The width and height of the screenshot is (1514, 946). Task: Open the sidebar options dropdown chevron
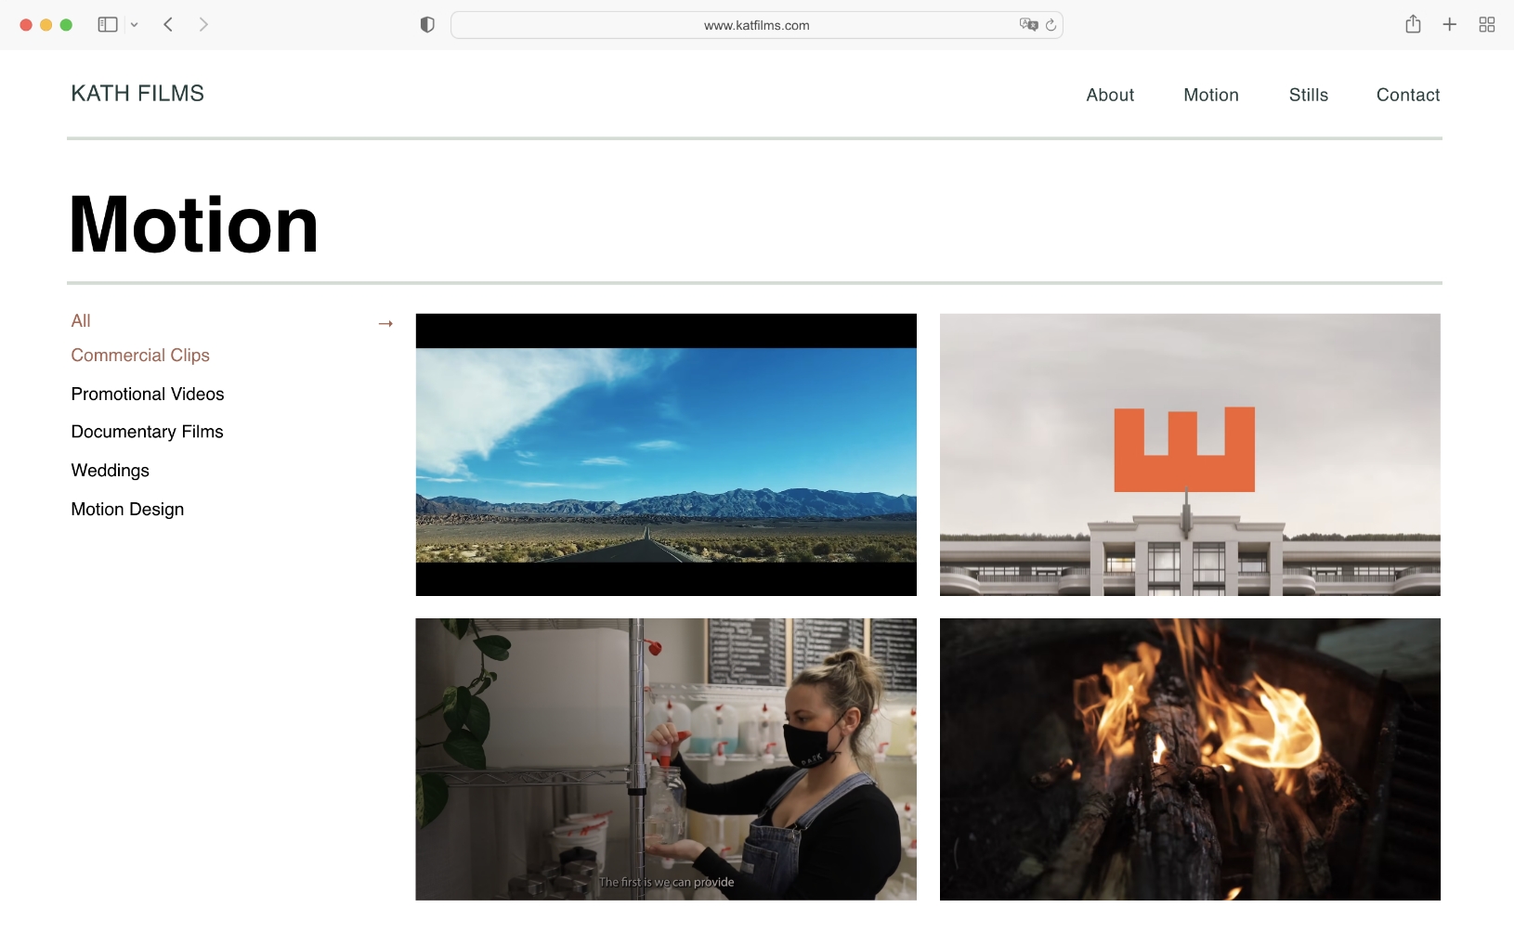135,25
